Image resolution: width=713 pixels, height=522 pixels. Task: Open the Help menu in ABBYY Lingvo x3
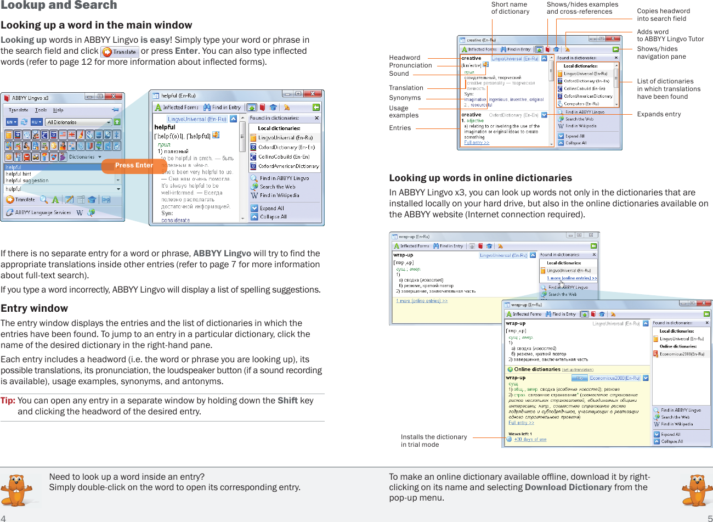tap(58, 110)
